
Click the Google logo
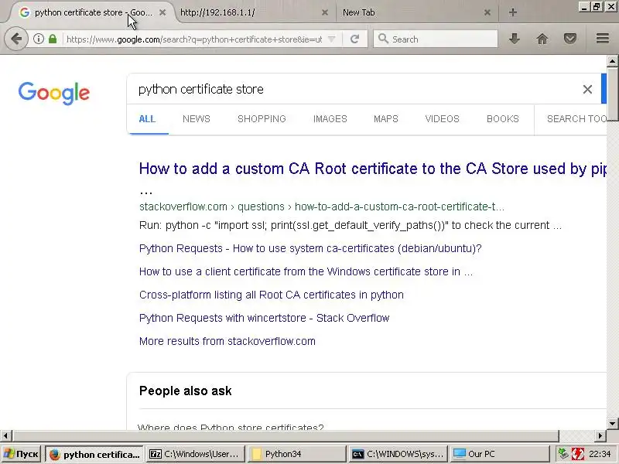click(x=54, y=93)
